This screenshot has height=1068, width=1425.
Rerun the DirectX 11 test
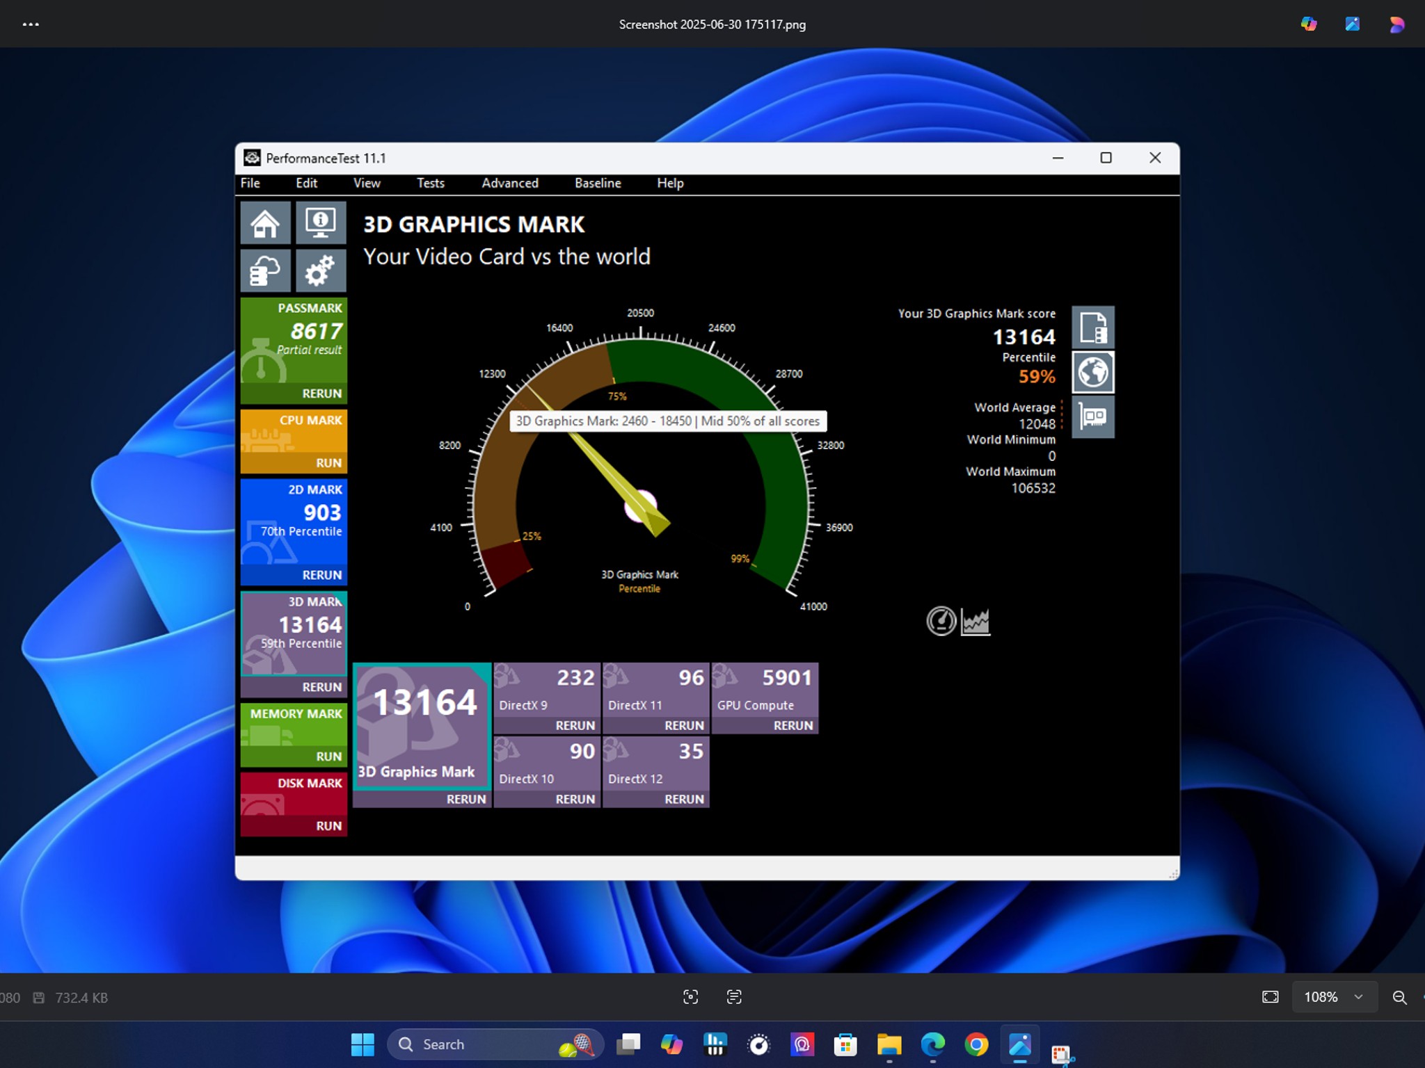pyautogui.click(x=684, y=725)
